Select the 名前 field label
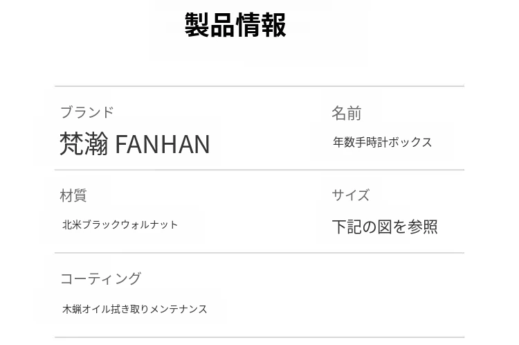Screen dimensions: 519x345 point(346,113)
